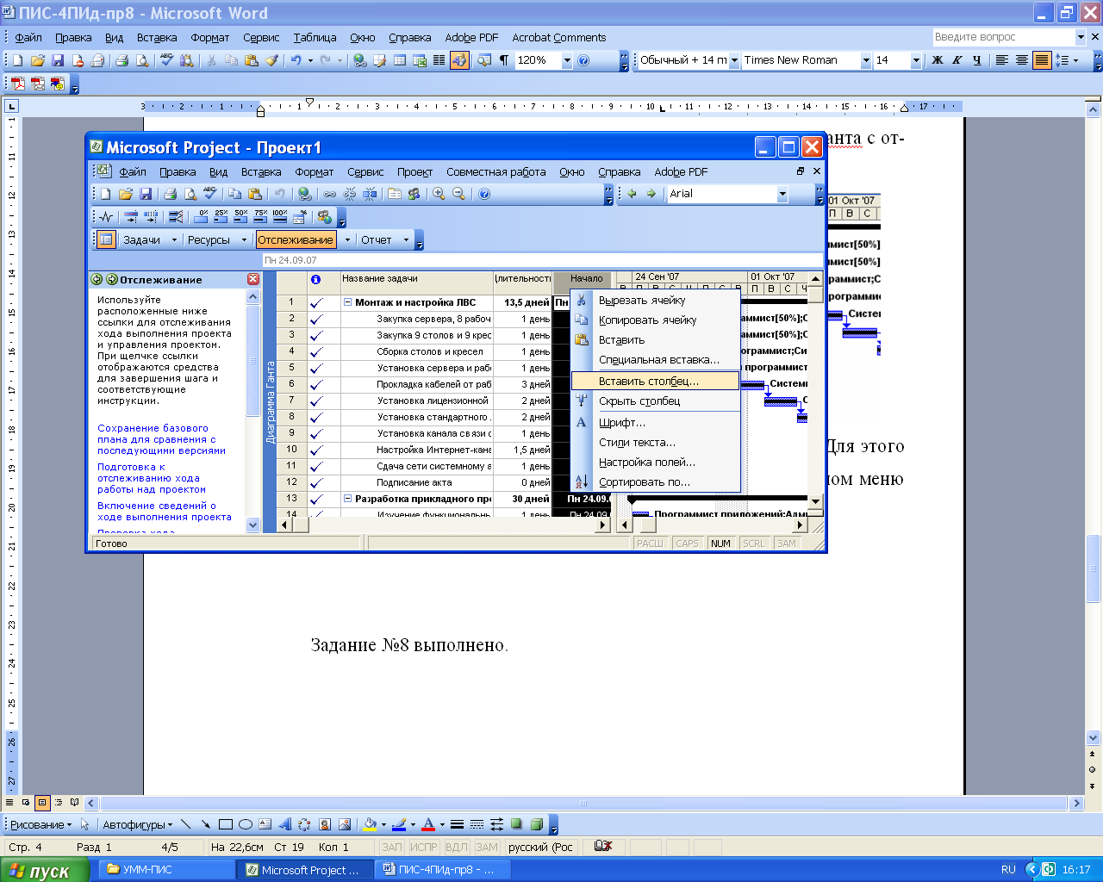Select the Rectangle tool in Drawing toolbar
1103x882 pixels.
(226, 824)
